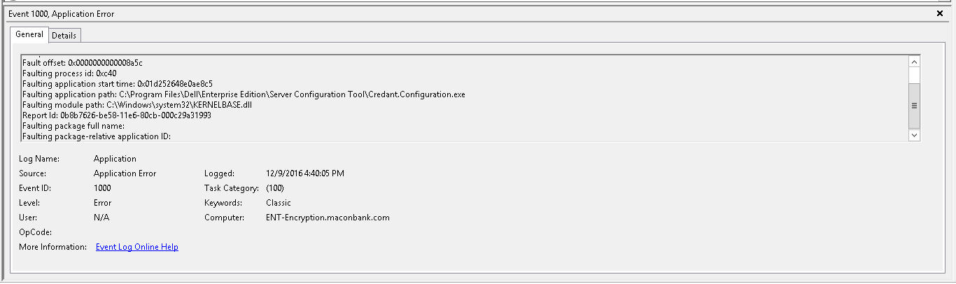Click the Log Name value 'Application'
This screenshot has height=284, width=956.
pyautogui.click(x=115, y=159)
